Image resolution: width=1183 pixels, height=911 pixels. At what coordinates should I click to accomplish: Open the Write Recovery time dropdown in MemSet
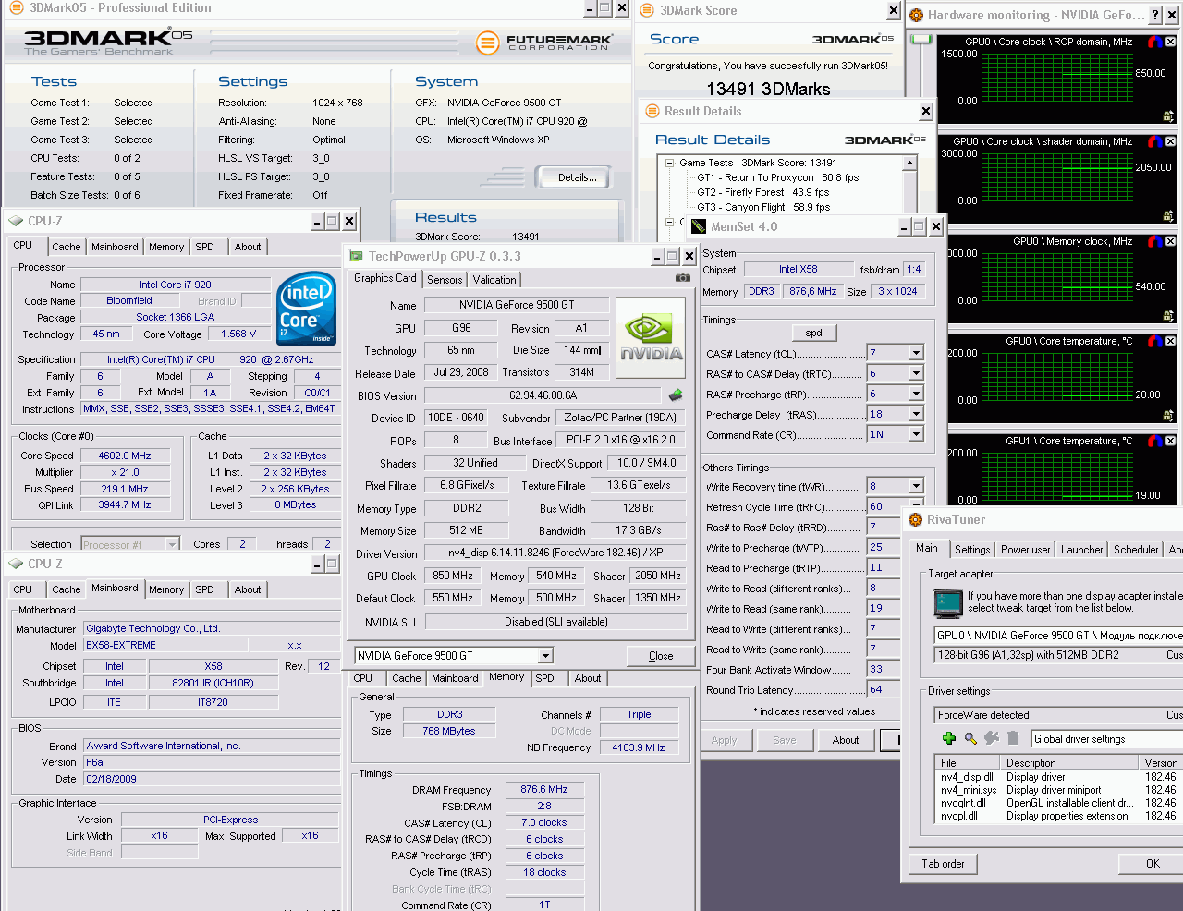coord(916,486)
